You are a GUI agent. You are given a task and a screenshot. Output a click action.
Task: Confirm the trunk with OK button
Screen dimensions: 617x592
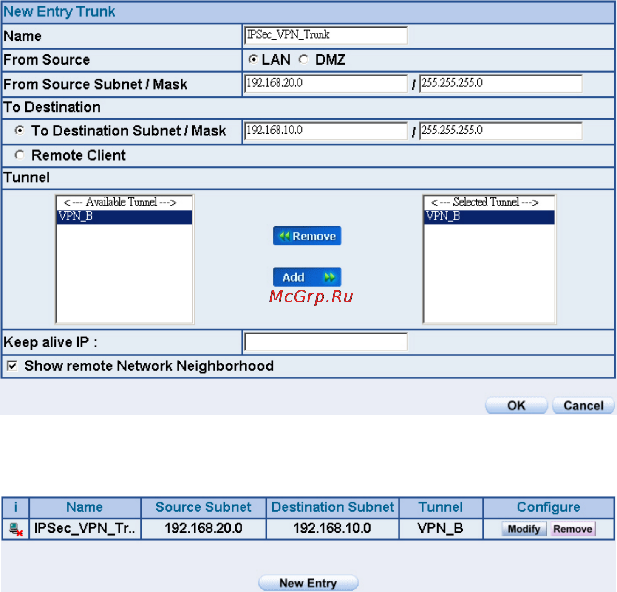coord(516,406)
